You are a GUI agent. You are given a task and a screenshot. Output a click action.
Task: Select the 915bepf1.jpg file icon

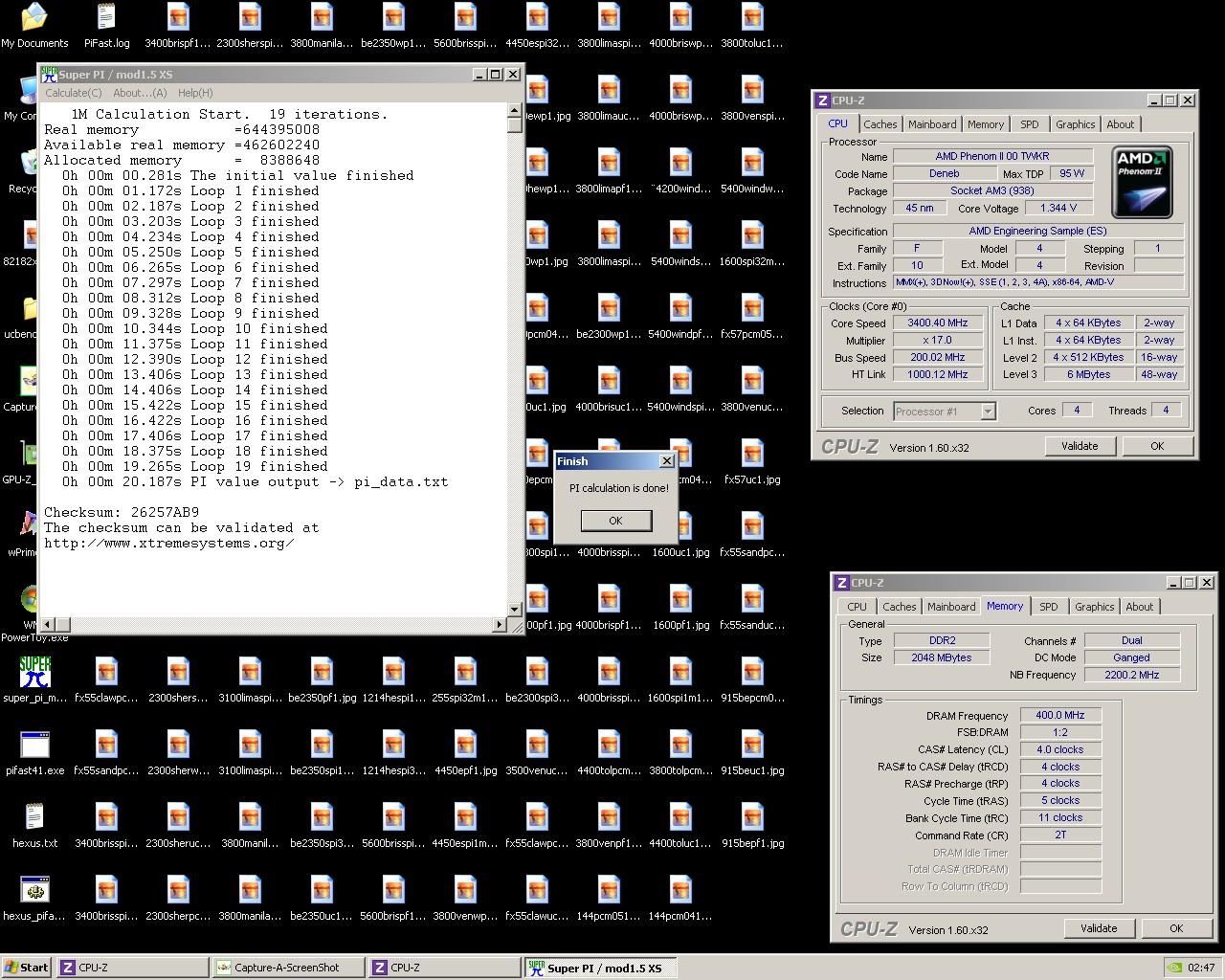[752, 817]
